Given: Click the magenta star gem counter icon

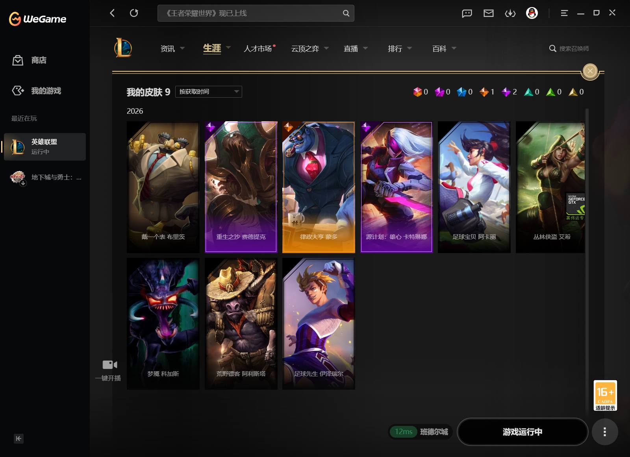Looking at the screenshot, I should click(439, 92).
